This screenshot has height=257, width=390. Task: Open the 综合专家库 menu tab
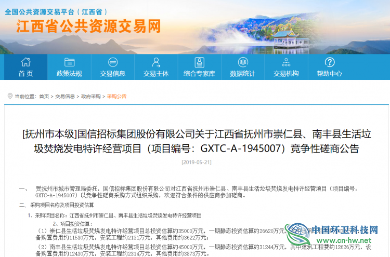point(199,67)
